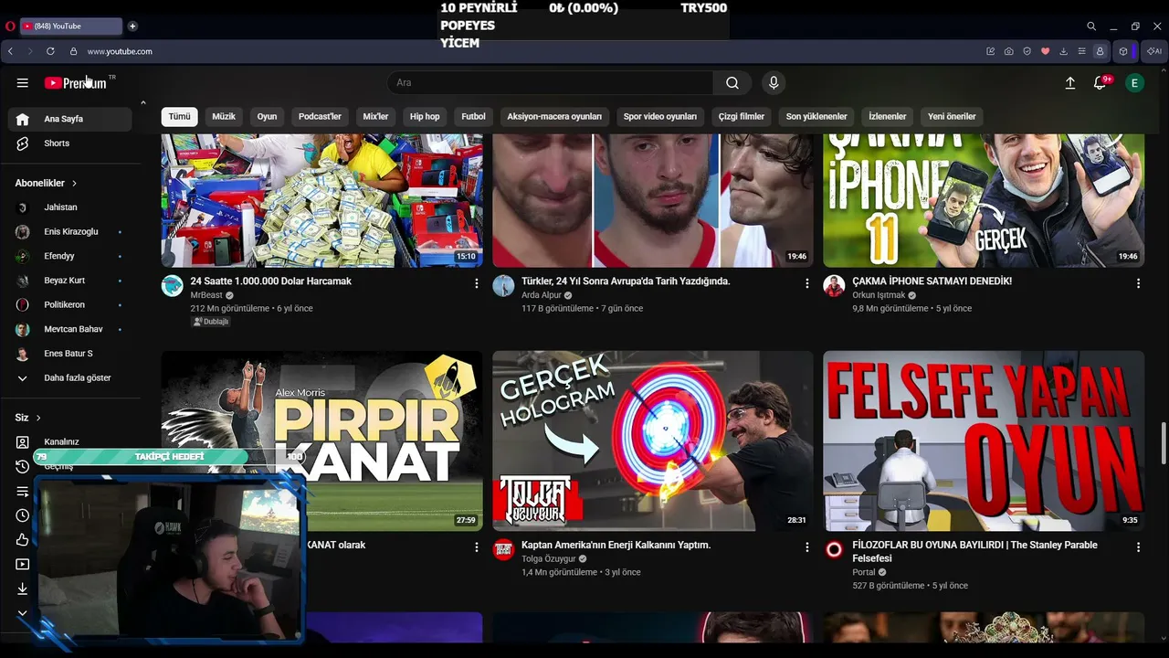Select the "Tümü" filter chip
Viewport: 1169px width, 658px height.
click(x=179, y=117)
